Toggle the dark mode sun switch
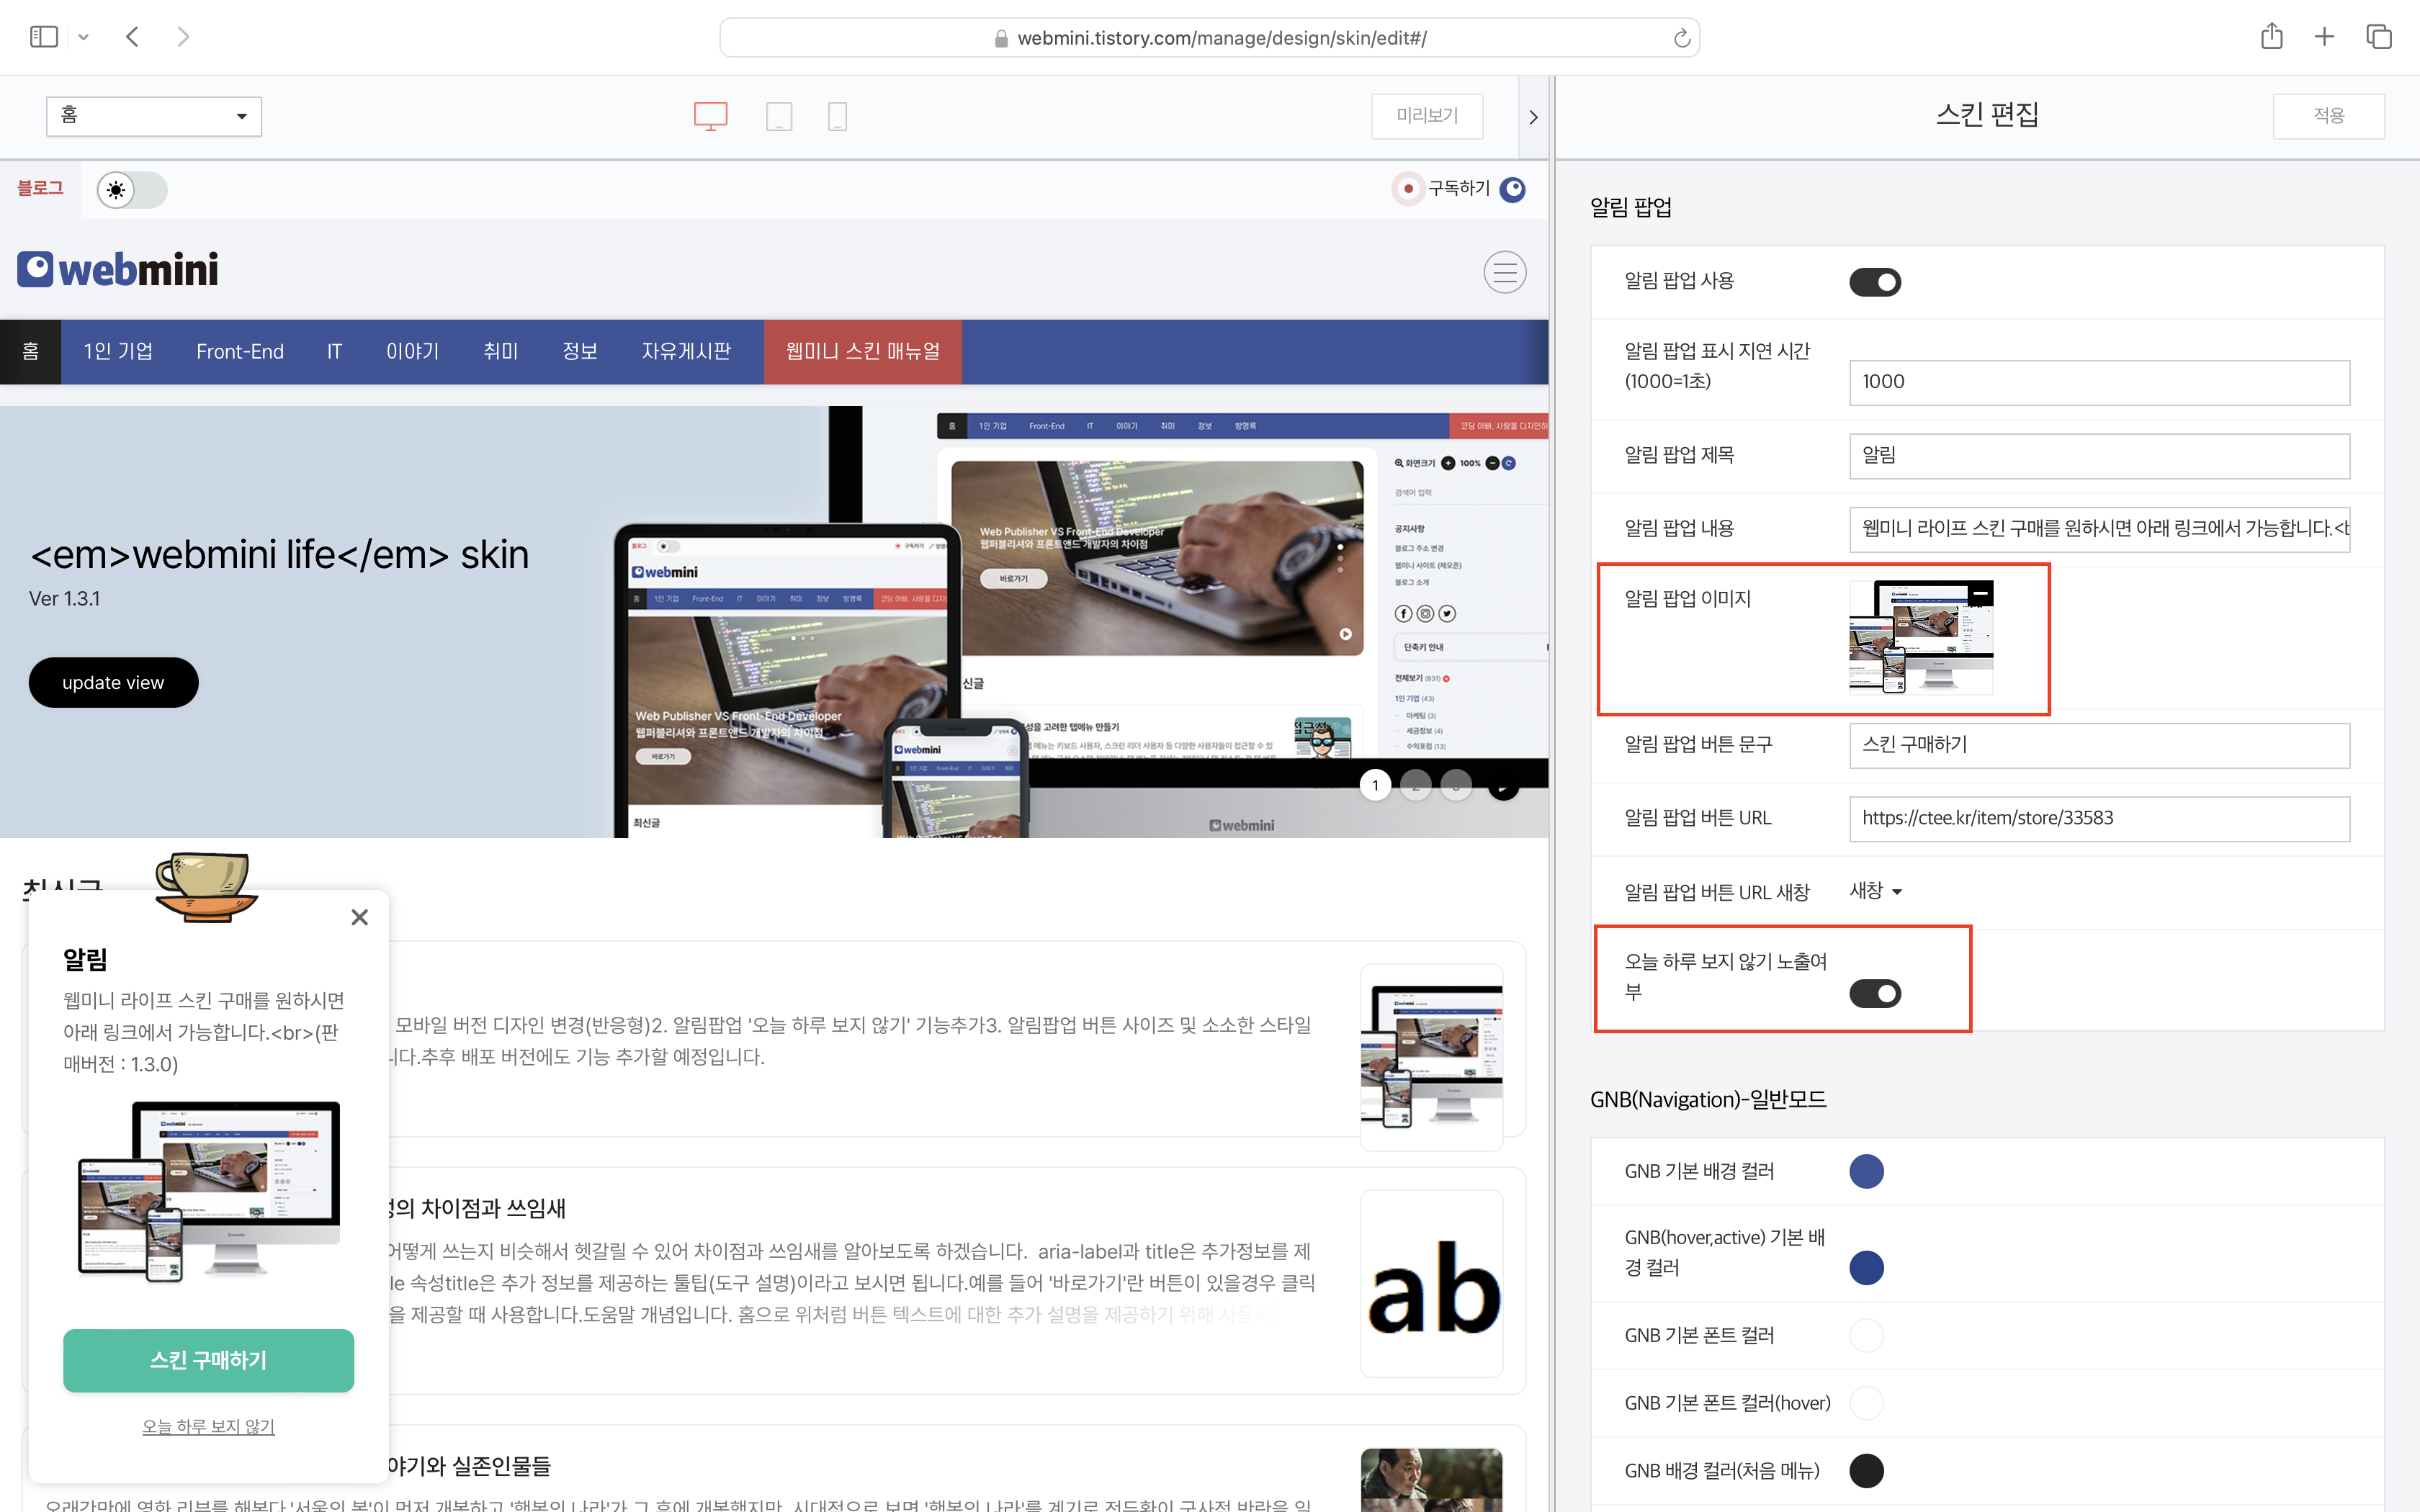Viewport: 2420px width, 1512px height. coord(132,189)
